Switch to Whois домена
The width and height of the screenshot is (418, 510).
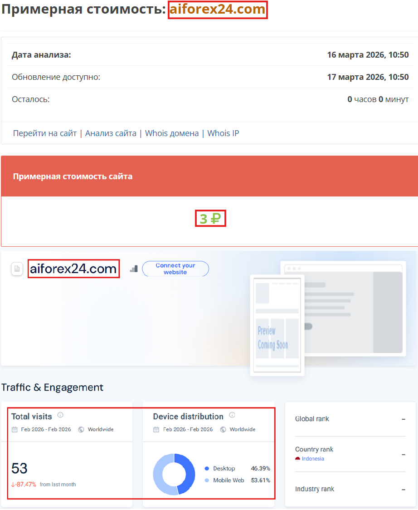172,133
